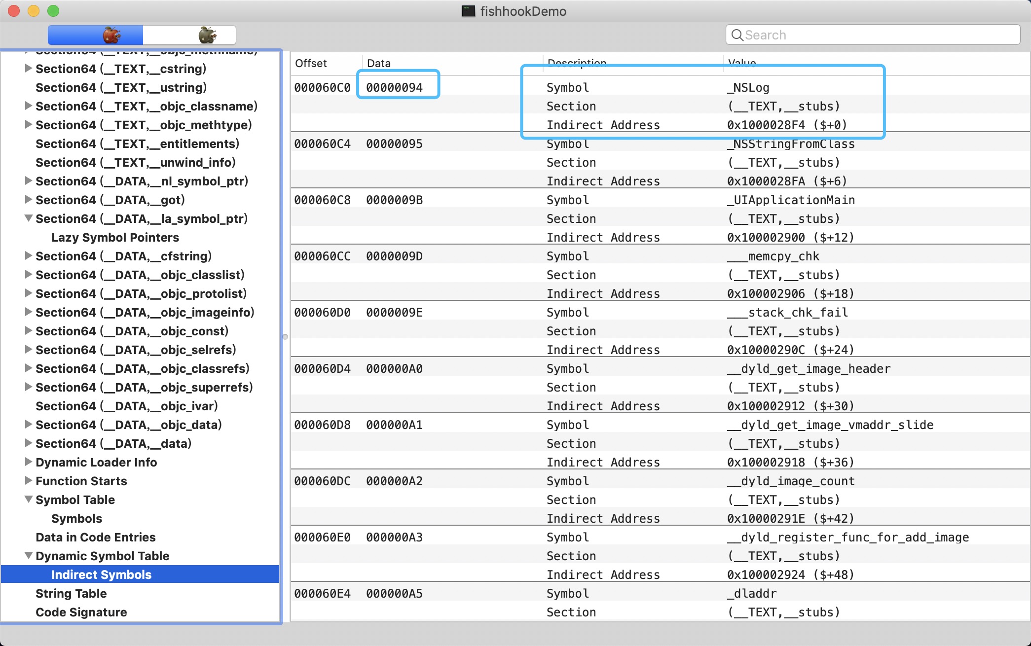This screenshot has width=1031, height=646.
Task: Select the Symbols tree item
Action: (x=76, y=518)
